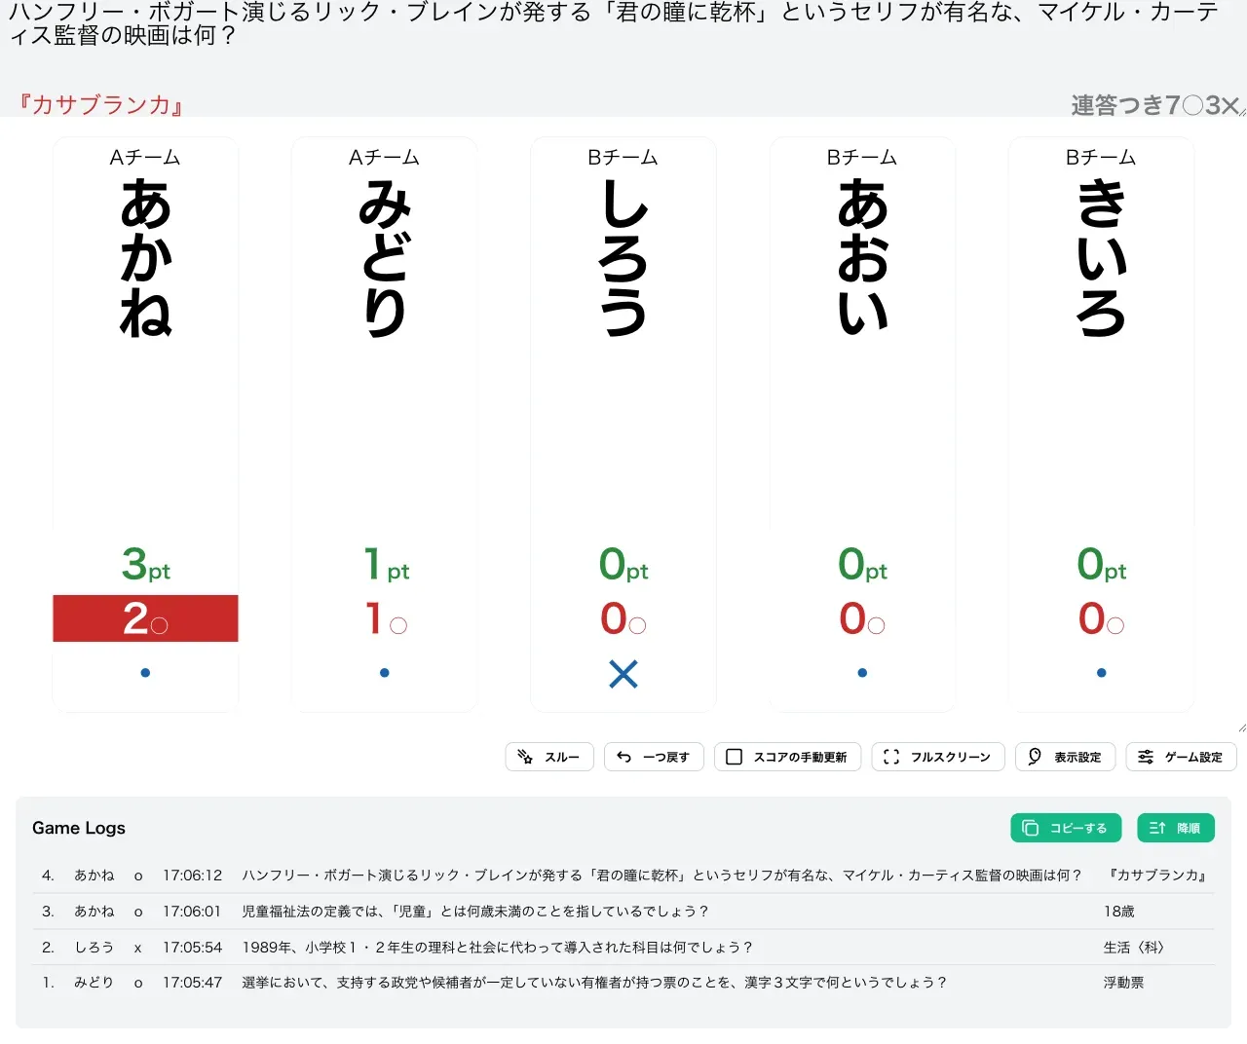Click the answer 『カサブランカ』 in red
Screen dimensions: 1247x1044
tap(101, 104)
